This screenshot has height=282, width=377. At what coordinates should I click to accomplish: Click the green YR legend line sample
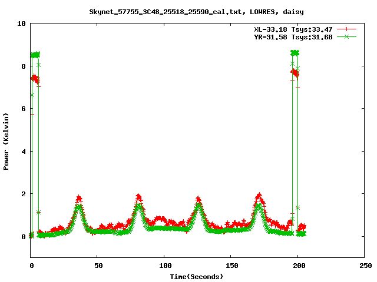point(348,37)
